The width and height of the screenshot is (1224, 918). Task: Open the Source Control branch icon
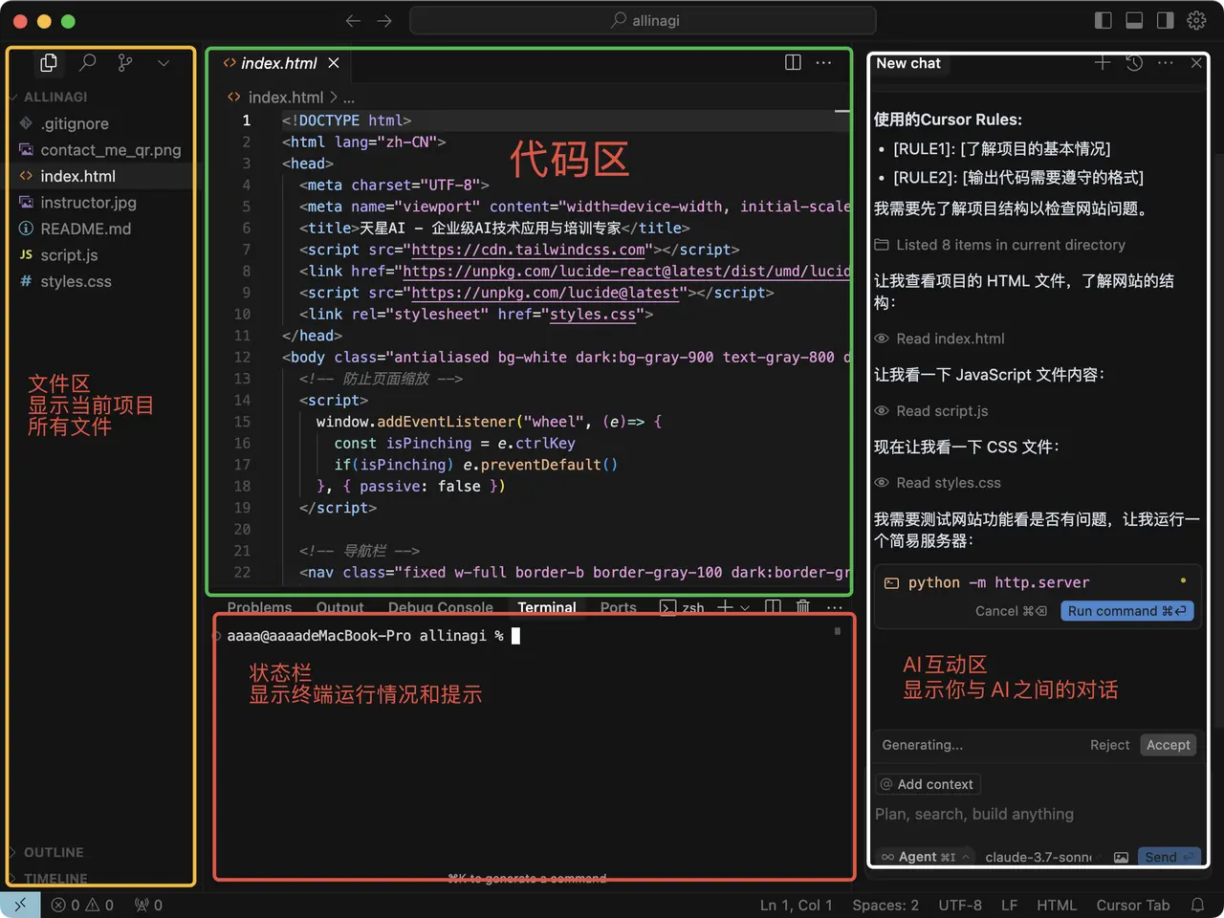pyautogui.click(x=125, y=63)
